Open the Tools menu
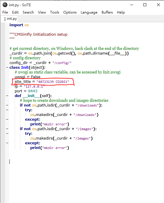The height and width of the screenshot is (203, 164). (54, 12)
